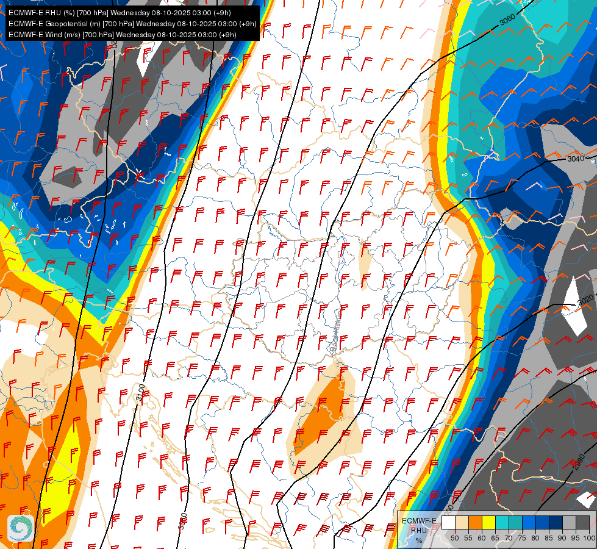This screenshot has height=549, width=597.
Task: Click the 95 legend tick value
Action: 575,538
